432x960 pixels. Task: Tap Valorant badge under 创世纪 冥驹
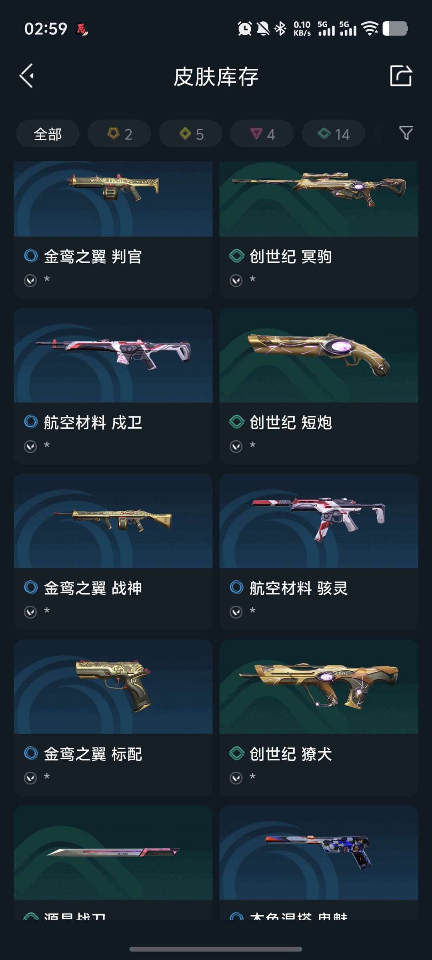tap(236, 280)
